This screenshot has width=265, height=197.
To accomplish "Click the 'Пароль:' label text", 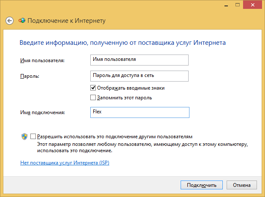I will (x=30, y=76).
